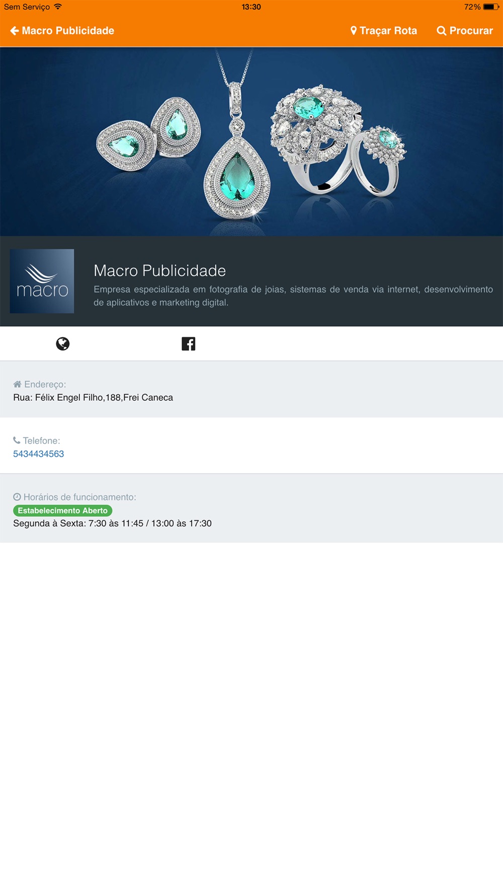The height and width of the screenshot is (895, 503).
Task: Tap the macro company logo thumbnail
Action: 42,281
